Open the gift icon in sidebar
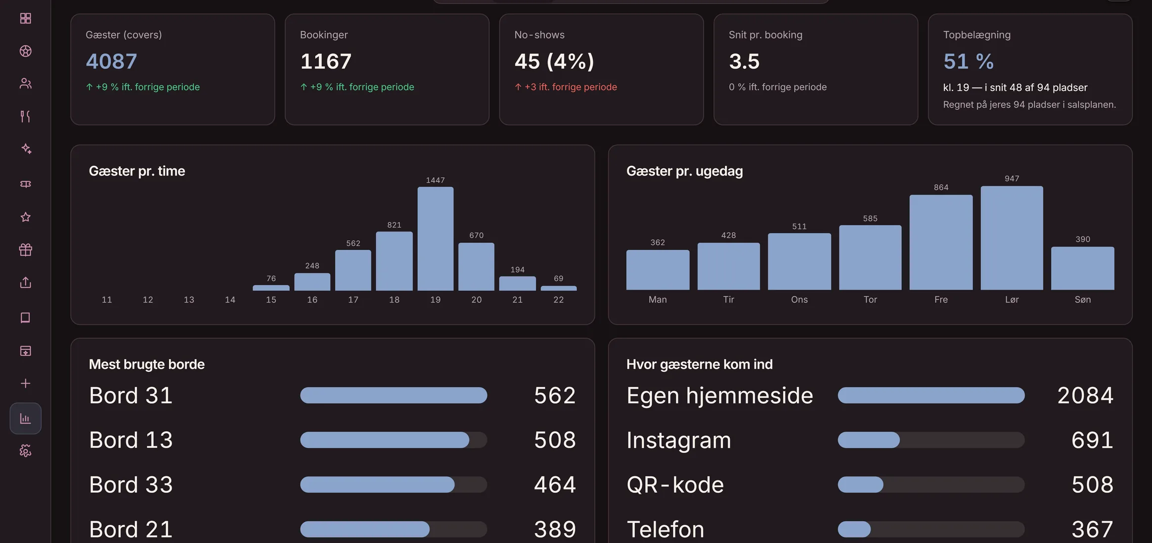The width and height of the screenshot is (1152, 543). coord(25,250)
